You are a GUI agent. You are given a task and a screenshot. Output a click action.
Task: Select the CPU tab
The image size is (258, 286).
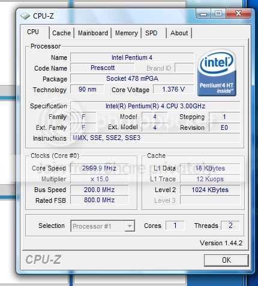[x=33, y=32]
